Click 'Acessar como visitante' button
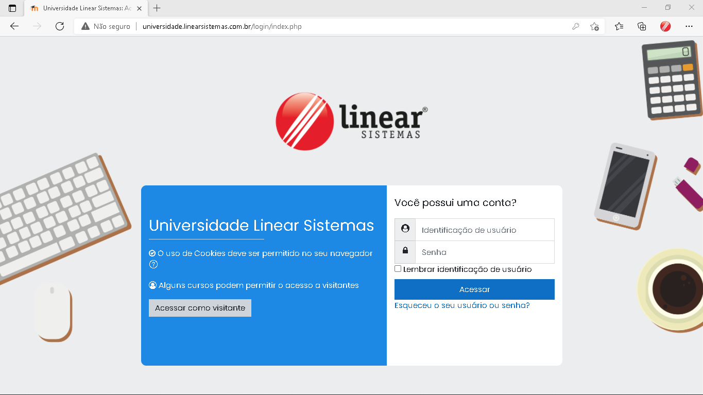Viewport: 703px width, 395px height. pos(200,308)
